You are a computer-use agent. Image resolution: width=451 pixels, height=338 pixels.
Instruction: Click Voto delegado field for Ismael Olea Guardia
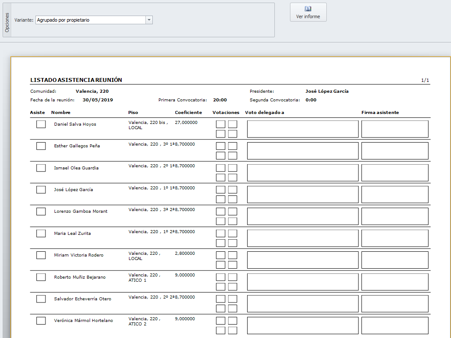click(303, 172)
